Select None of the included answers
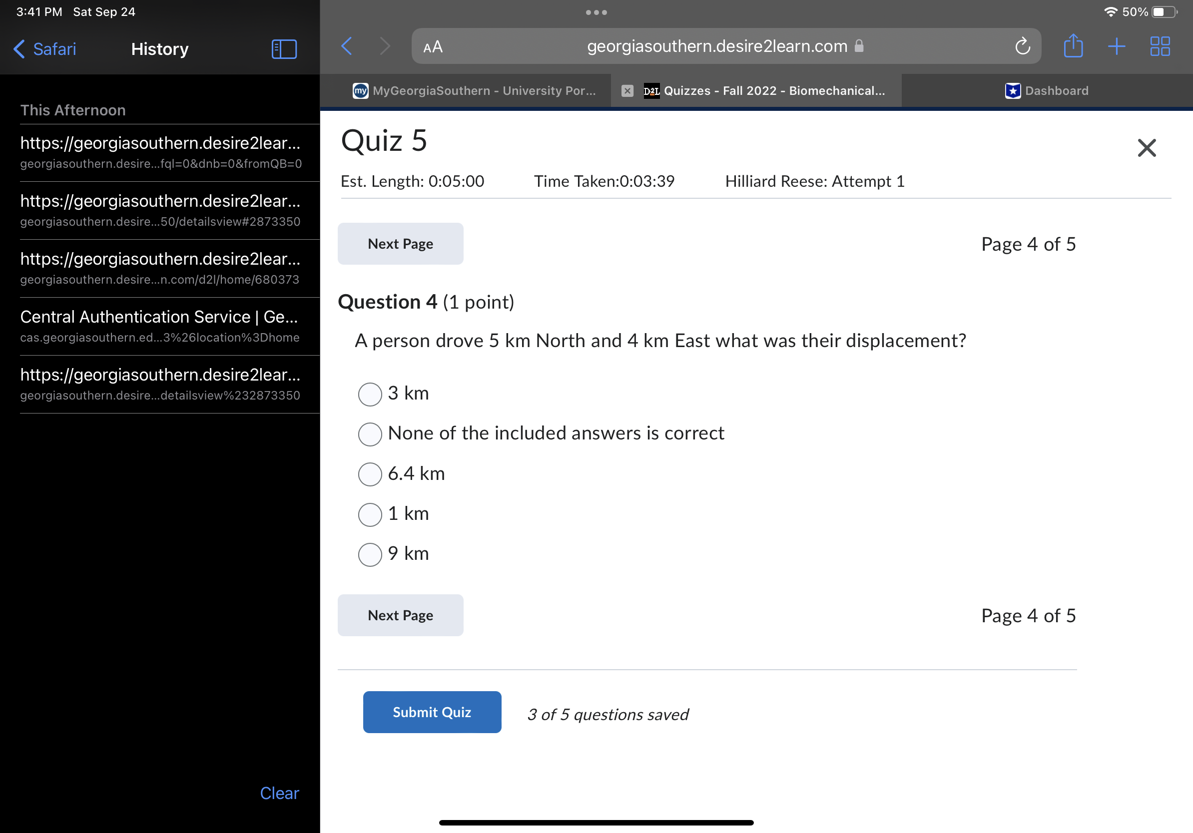 tap(370, 433)
